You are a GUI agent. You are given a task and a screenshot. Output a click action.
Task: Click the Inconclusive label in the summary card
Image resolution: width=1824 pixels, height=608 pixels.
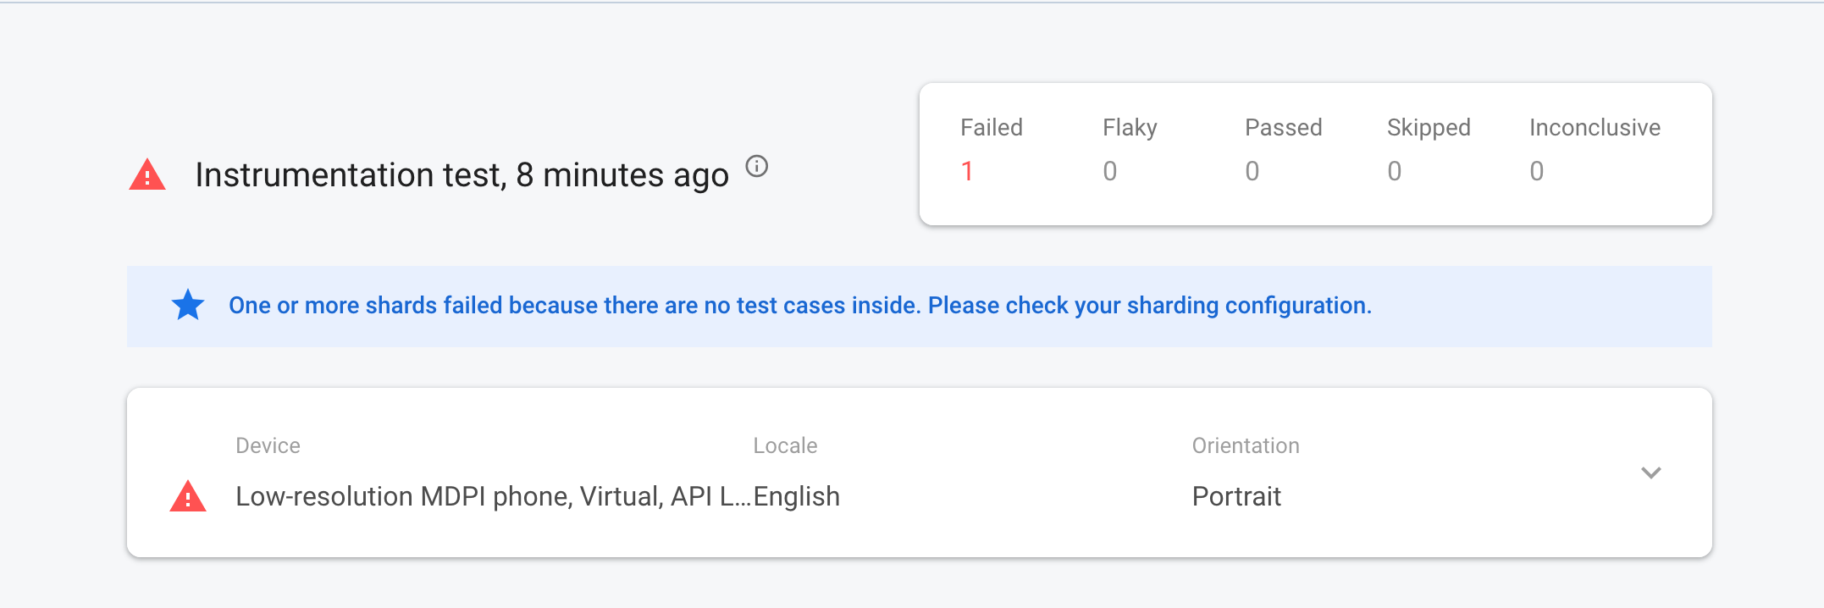[1595, 128]
